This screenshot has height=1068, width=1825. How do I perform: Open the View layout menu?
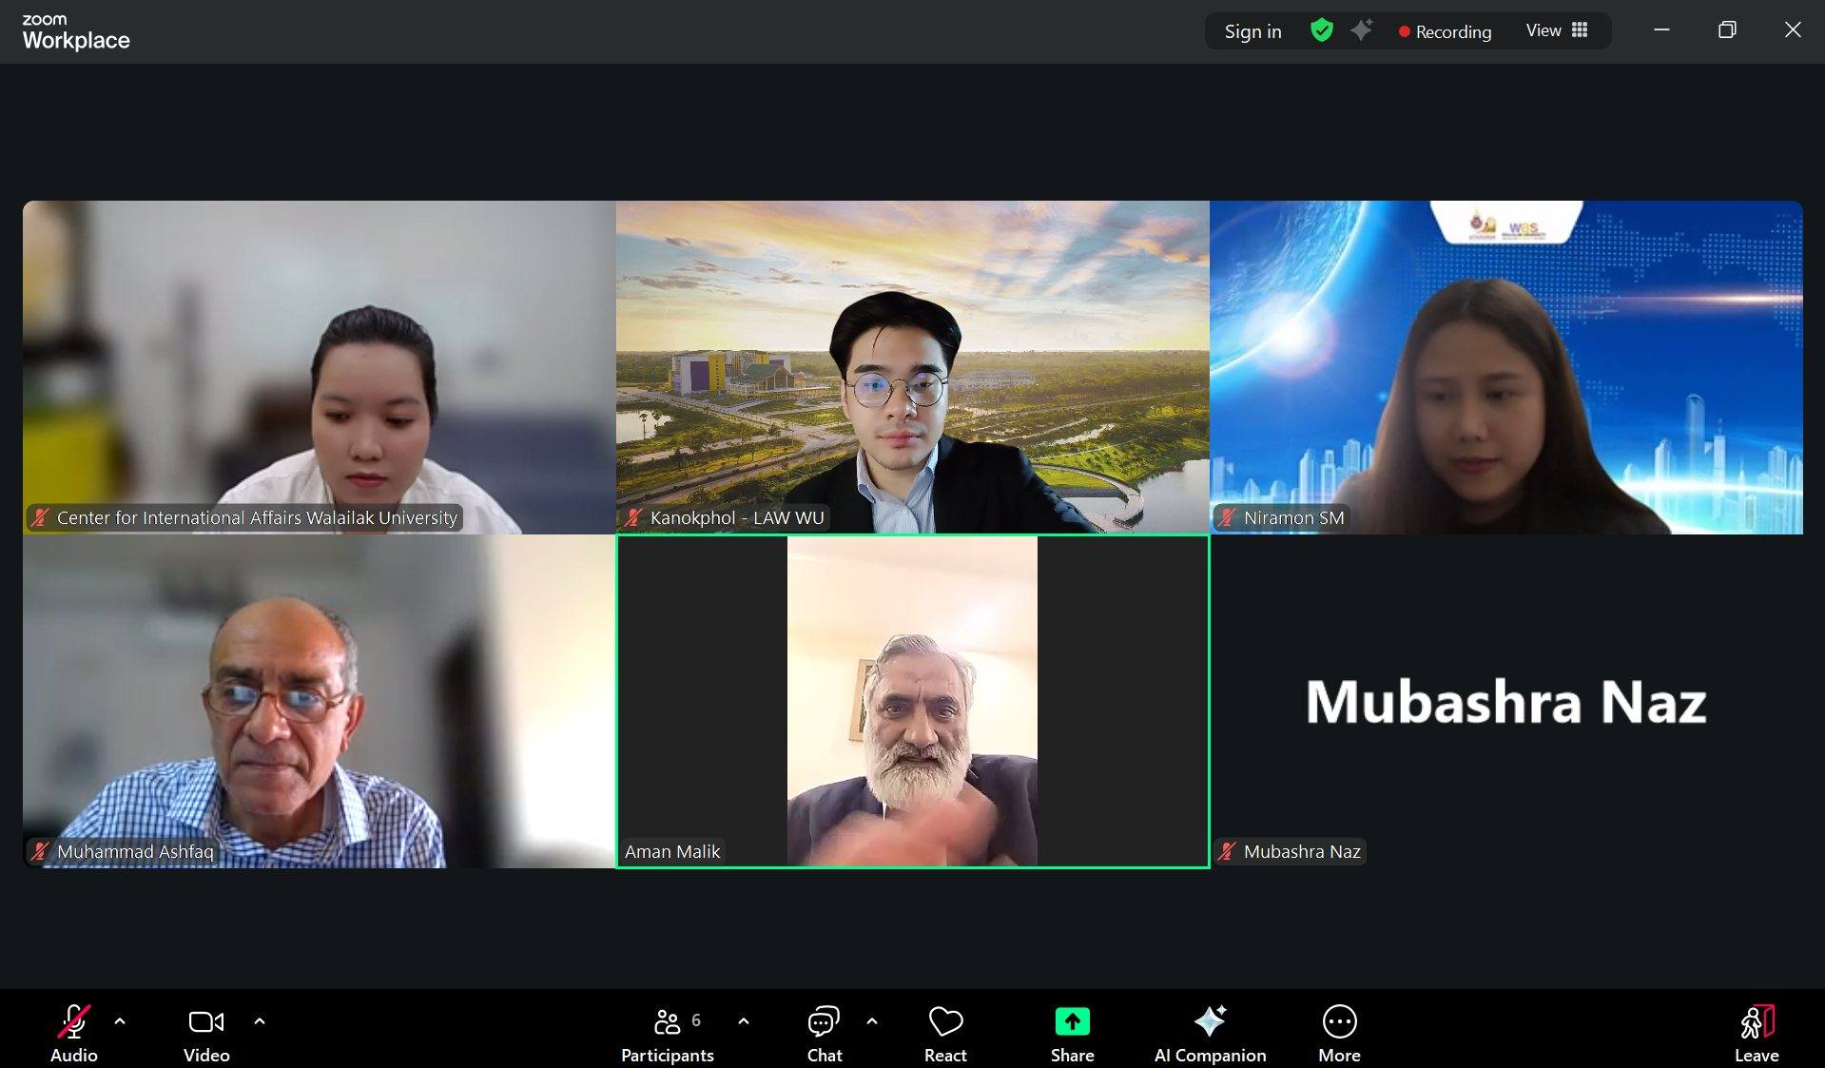click(x=1556, y=30)
